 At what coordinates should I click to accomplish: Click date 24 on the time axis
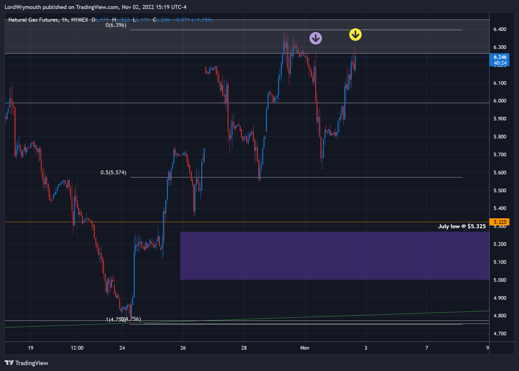tap(122, 348)
